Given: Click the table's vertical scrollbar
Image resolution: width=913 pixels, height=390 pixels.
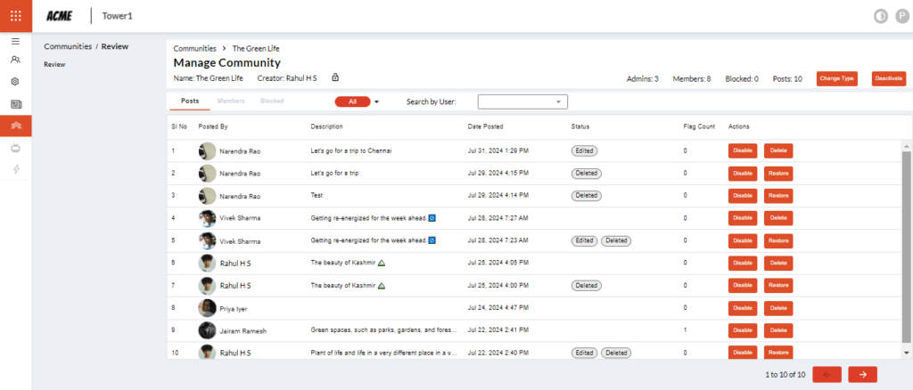Looking at the screenshot, I should (907, 249).
